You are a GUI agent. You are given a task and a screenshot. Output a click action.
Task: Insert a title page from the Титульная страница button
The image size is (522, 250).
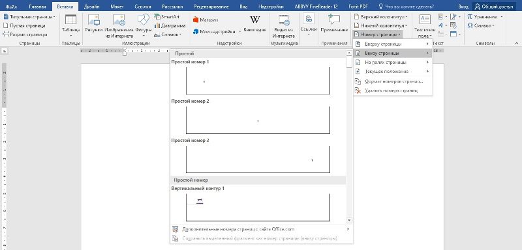tap(29, 16)
